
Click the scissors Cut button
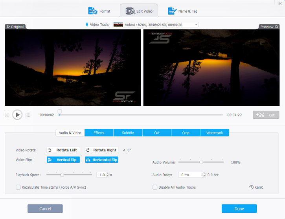266,115
